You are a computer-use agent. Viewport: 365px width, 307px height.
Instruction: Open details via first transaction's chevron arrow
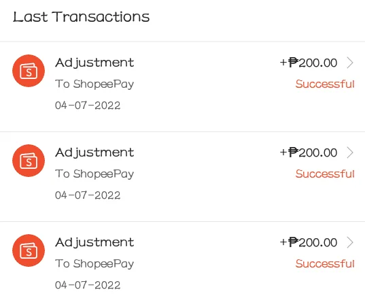(x=350, y=63)
